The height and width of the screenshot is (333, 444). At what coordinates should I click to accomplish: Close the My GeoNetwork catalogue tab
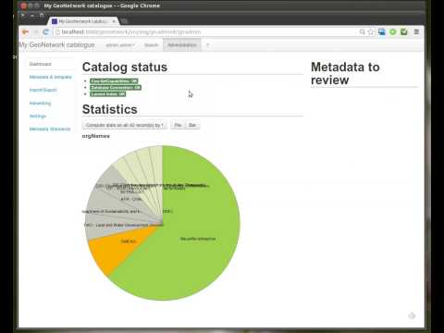[x=114, y=21]
